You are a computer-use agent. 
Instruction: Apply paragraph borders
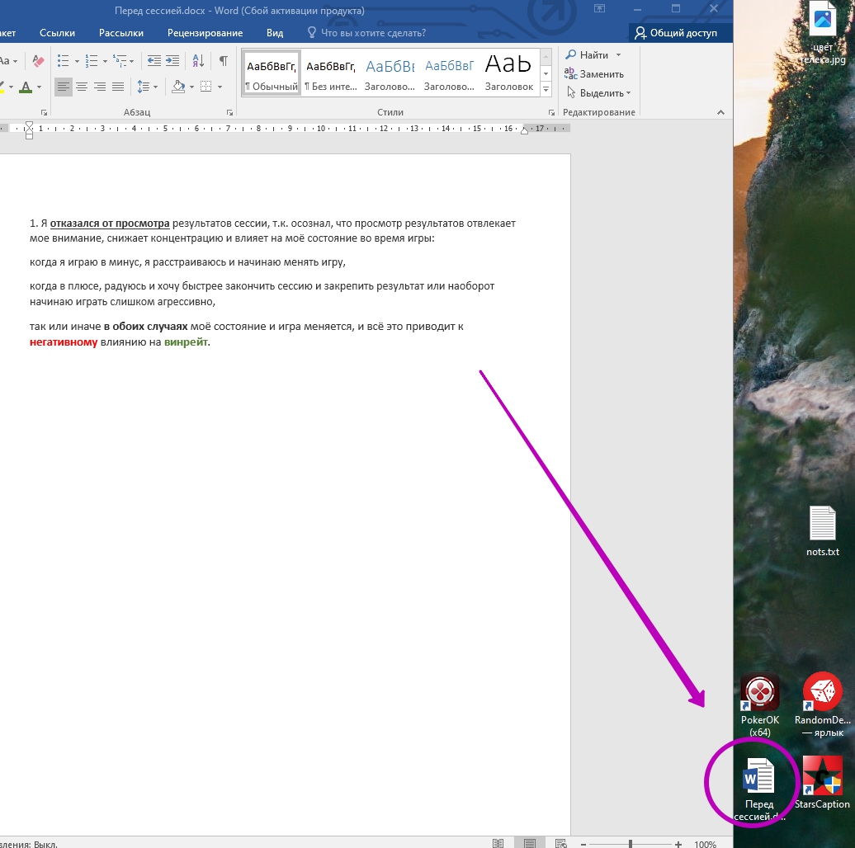pos(206,87)
